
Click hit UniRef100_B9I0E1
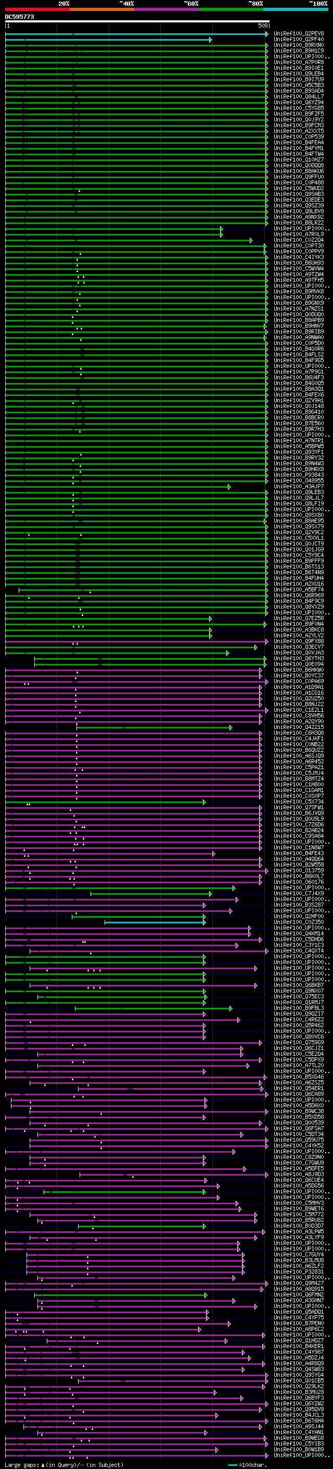(299, 68)
